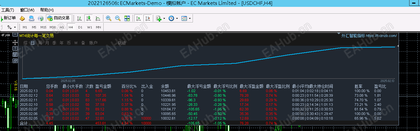
Task: Switch to the 季 quarterly tab
Action: click(54, 43)
